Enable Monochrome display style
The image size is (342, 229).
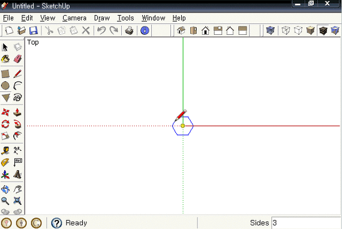coord(335,31)
